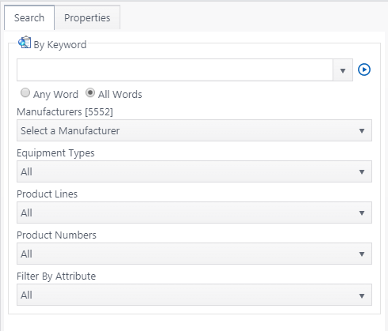Expand the Product Lines dropdown
The height and width of the screenshot is (331, 388).
point(194,213)
